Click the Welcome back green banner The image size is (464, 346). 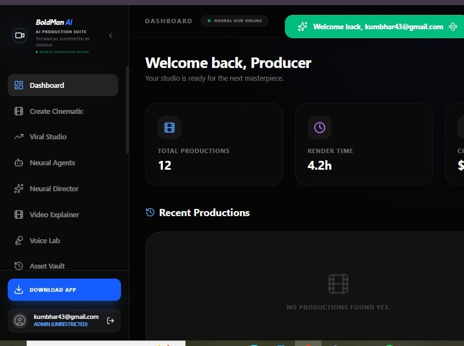[x=375, y=27]
